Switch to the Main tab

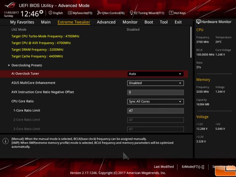[x=46, y=22]
